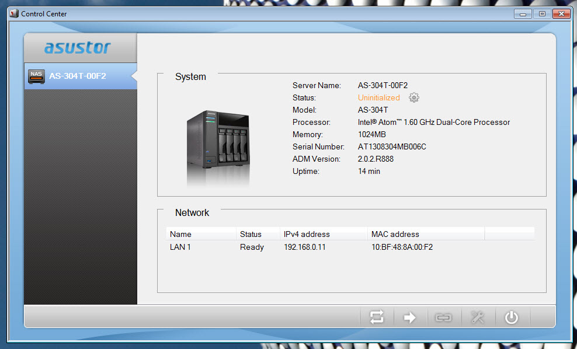Click the power icon in bottom toolbar

(511, 317)
